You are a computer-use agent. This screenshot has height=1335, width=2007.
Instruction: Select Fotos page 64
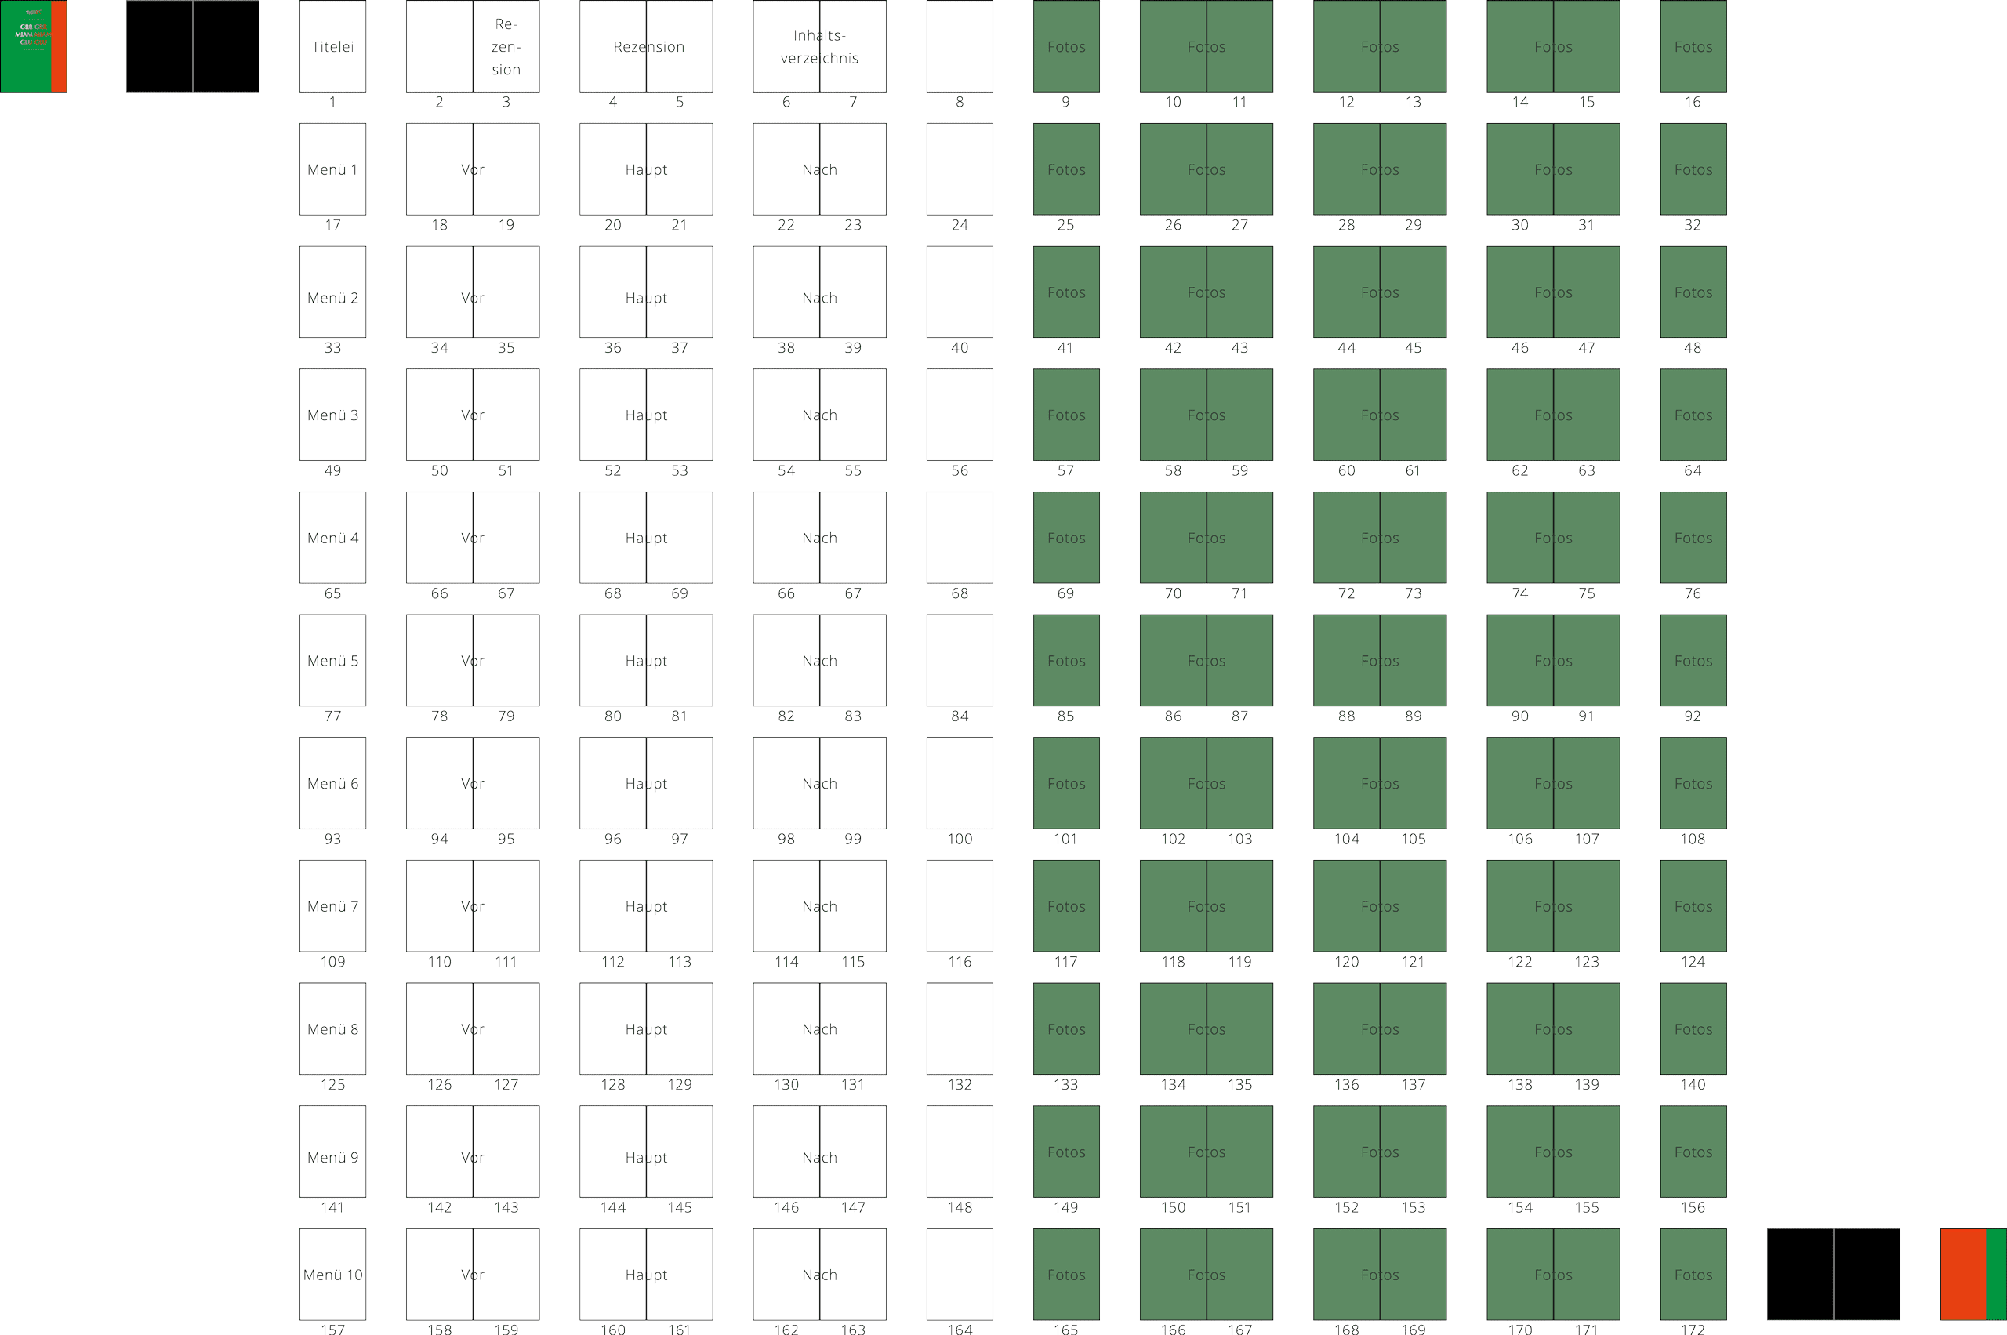[1693, 415]
